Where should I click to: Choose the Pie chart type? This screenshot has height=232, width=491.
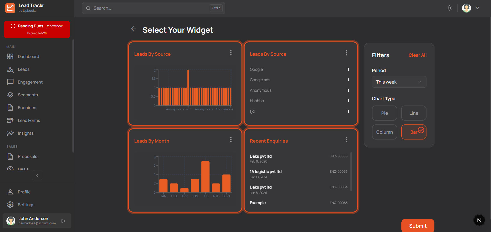[x=384, y=113]
